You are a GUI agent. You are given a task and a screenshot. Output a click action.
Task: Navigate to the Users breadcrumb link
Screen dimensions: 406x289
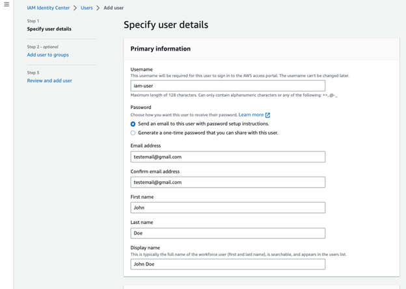click(87, 8)
